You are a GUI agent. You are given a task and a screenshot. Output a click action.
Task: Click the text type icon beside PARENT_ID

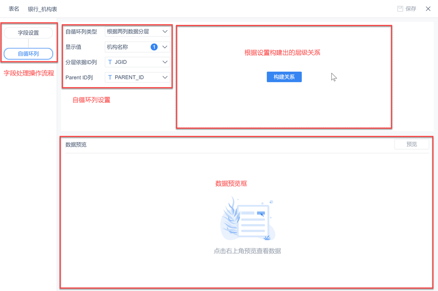click(x=110, y=77)
